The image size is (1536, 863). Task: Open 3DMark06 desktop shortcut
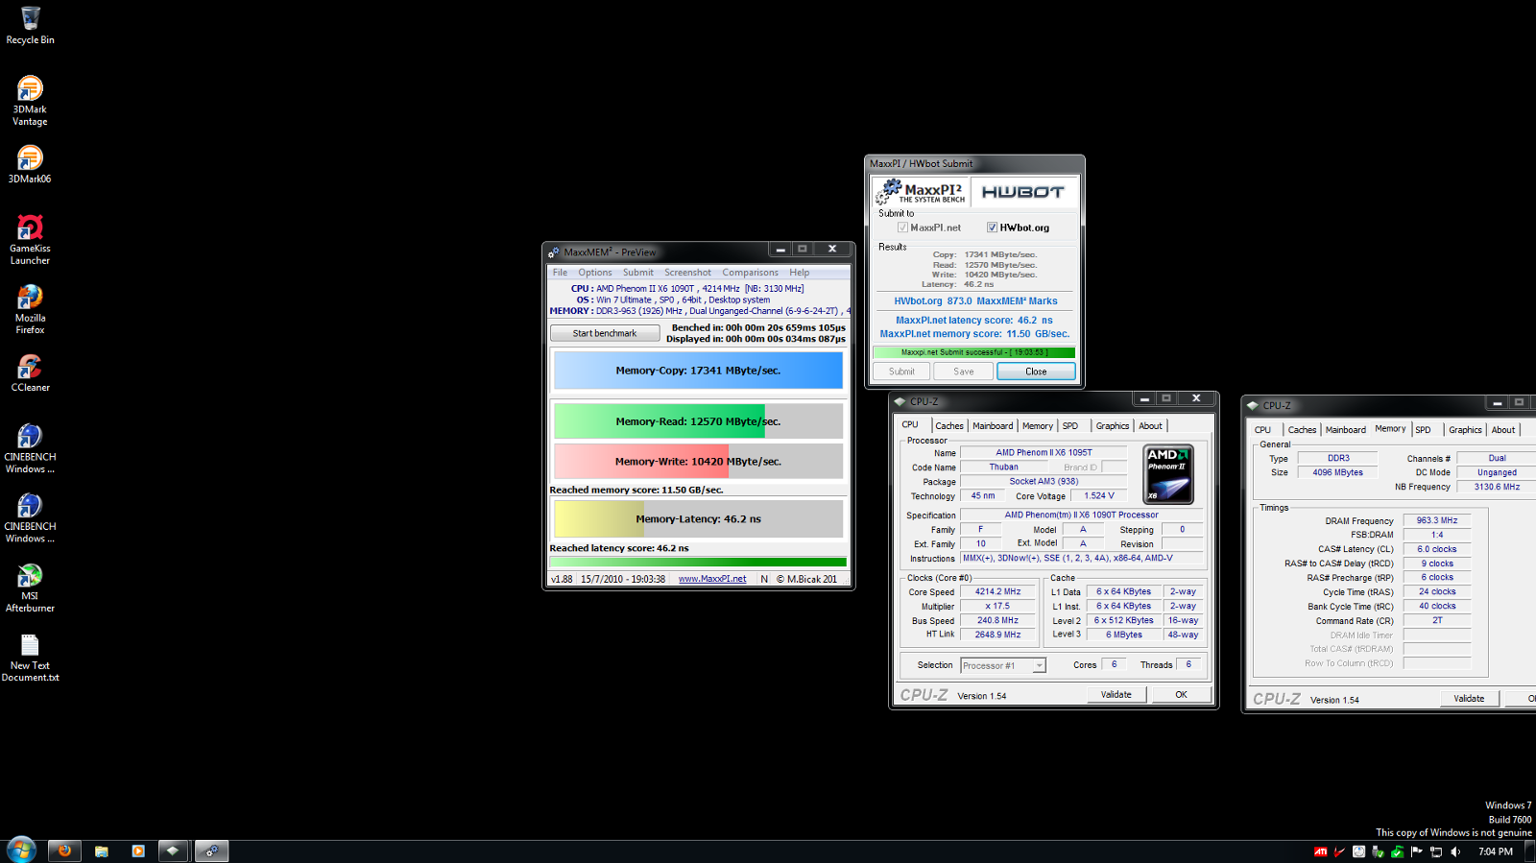click(30, 164)
